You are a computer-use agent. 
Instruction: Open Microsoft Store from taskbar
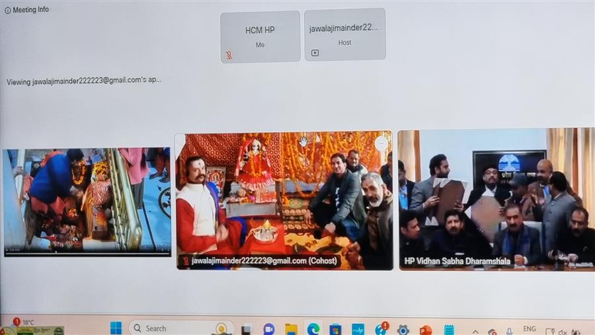(335, 329)
